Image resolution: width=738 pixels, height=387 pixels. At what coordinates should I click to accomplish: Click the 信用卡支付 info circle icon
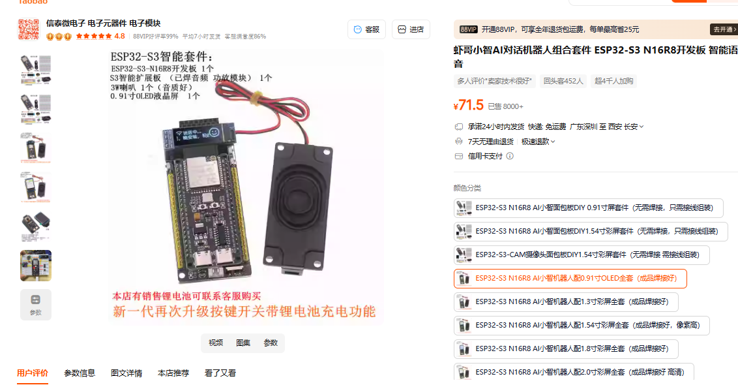510,156
